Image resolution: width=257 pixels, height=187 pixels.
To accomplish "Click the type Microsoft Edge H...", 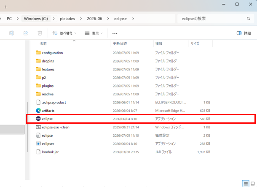I will pyautogui.click(x=170, y=111).
